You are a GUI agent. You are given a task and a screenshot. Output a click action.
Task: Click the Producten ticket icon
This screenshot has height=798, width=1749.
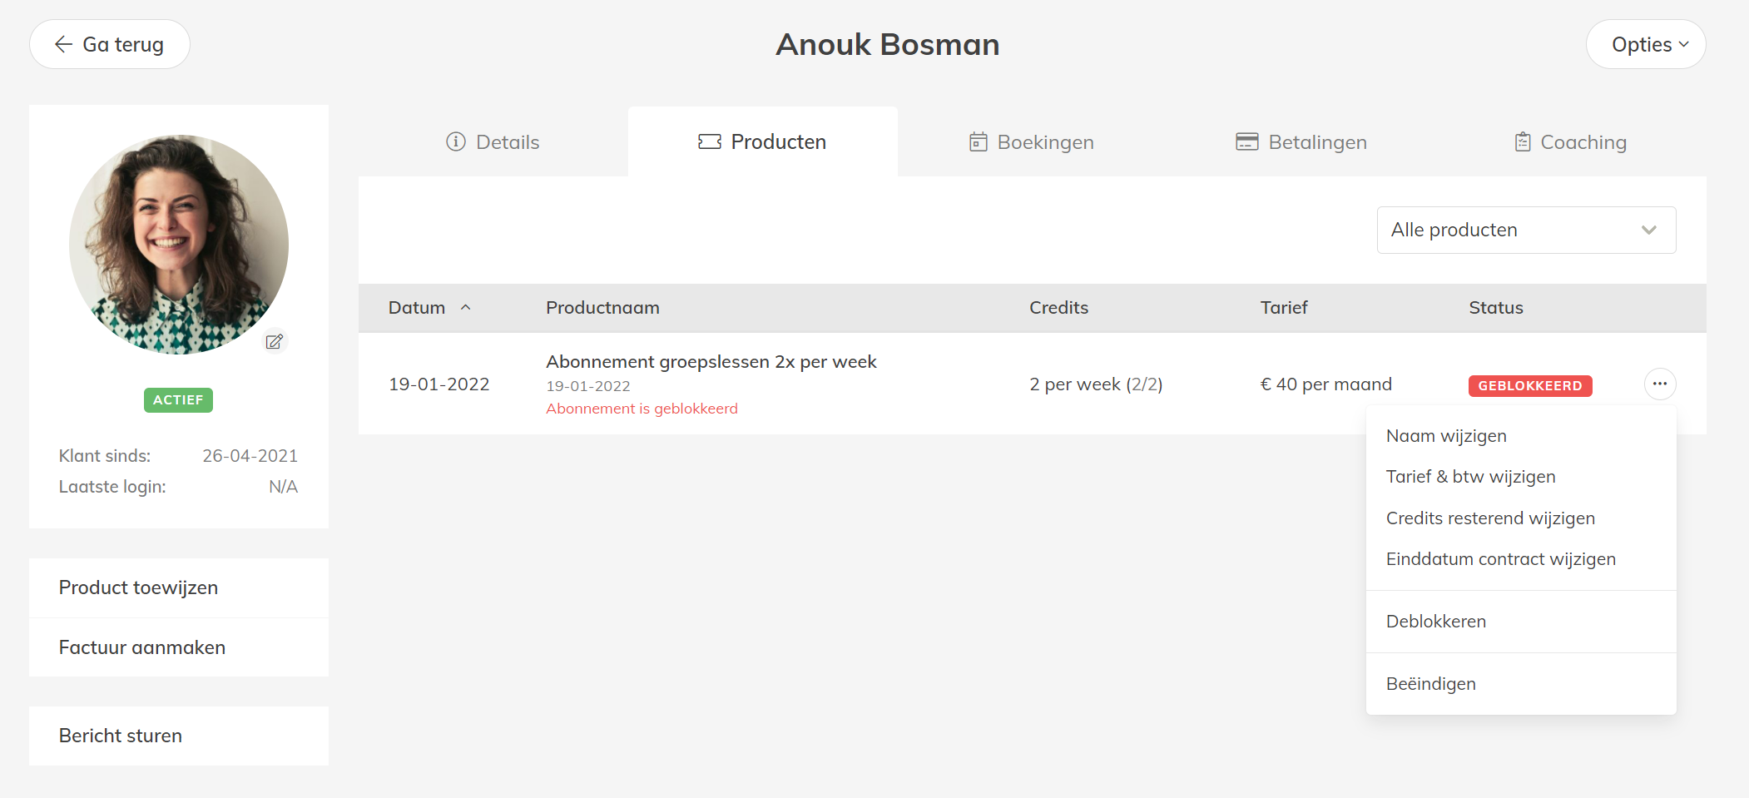(x=710, y=142)
